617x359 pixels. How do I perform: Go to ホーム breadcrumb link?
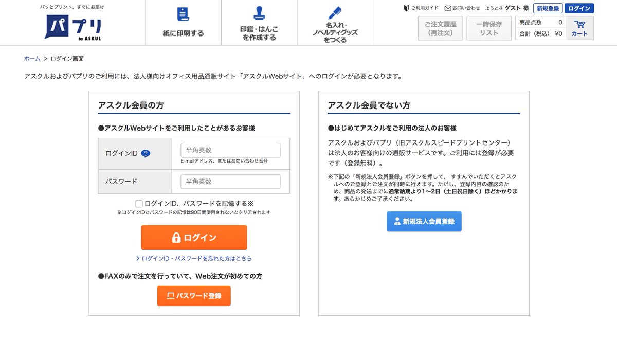coord(32,59)
